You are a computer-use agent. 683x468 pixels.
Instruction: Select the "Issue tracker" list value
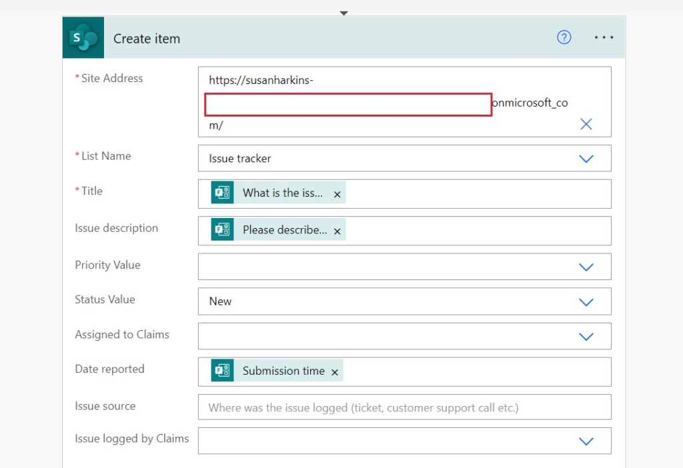coord(238,159)
